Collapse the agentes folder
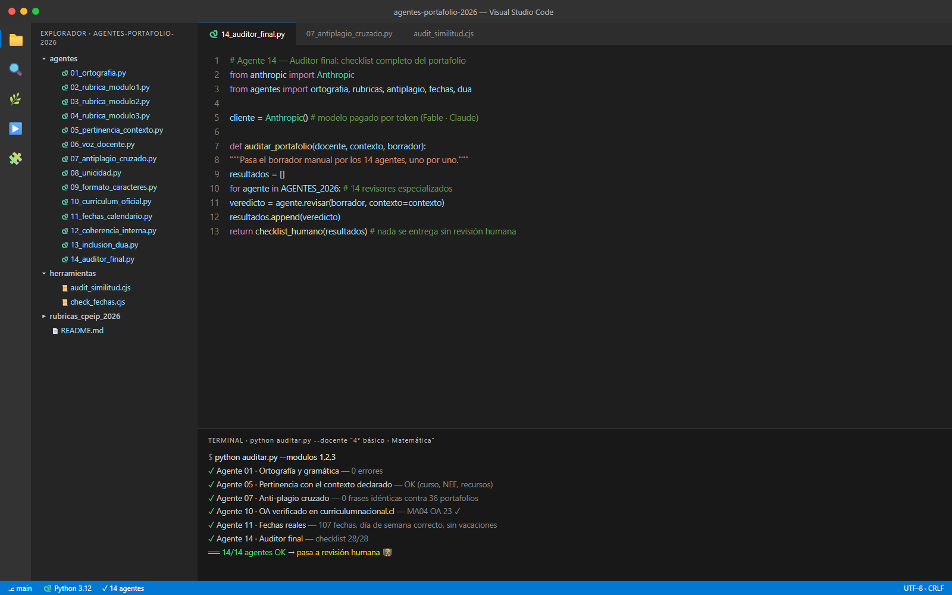 44,59
